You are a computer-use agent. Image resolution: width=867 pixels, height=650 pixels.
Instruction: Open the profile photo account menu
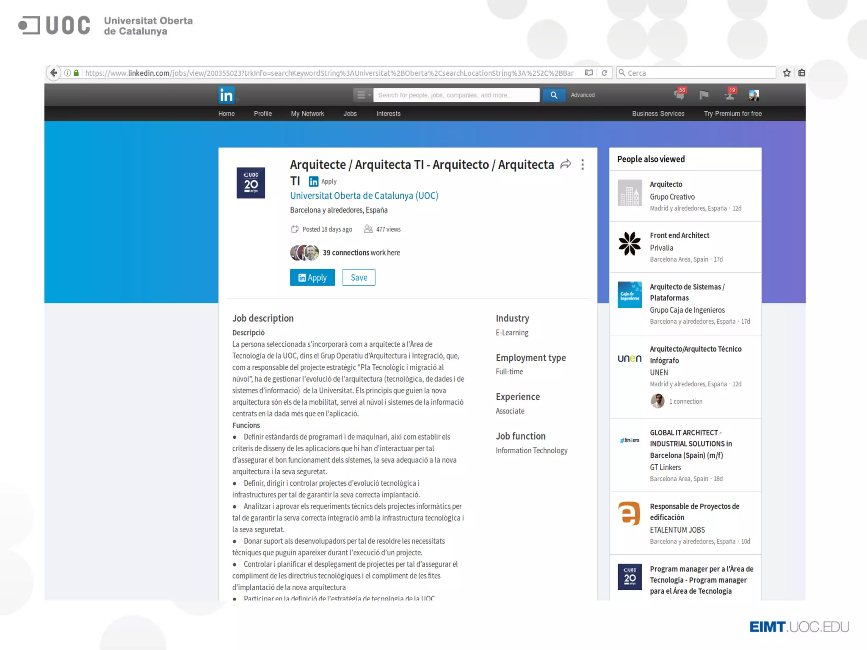(x=754, y=95)
